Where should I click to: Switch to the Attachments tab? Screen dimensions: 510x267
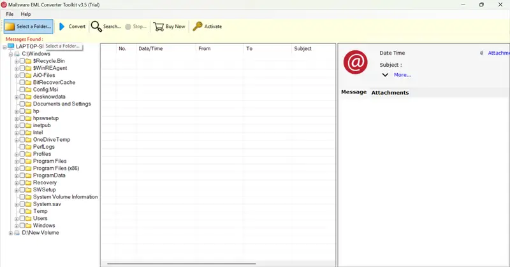(x=390, y=92)
